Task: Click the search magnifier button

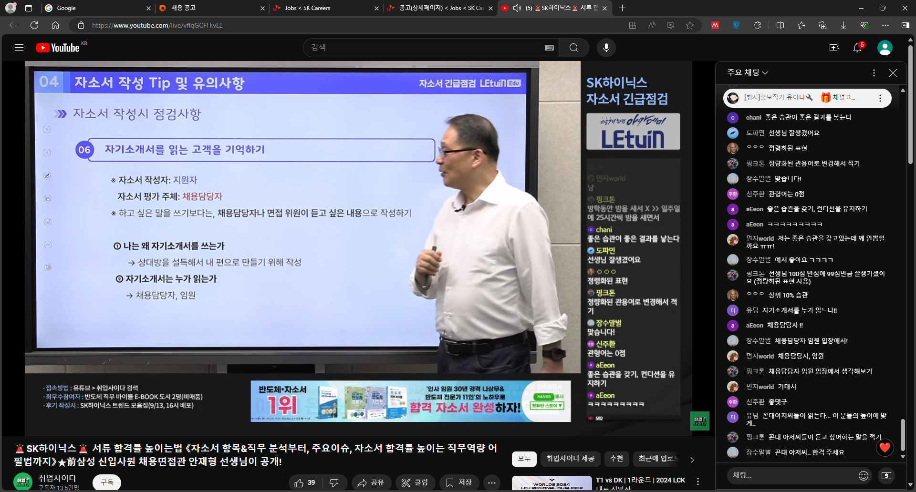Action: point(574,48)
